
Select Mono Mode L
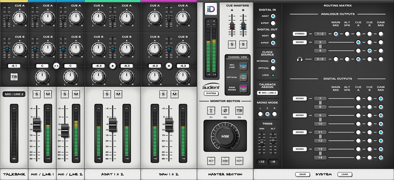click(x=260, y=114)
